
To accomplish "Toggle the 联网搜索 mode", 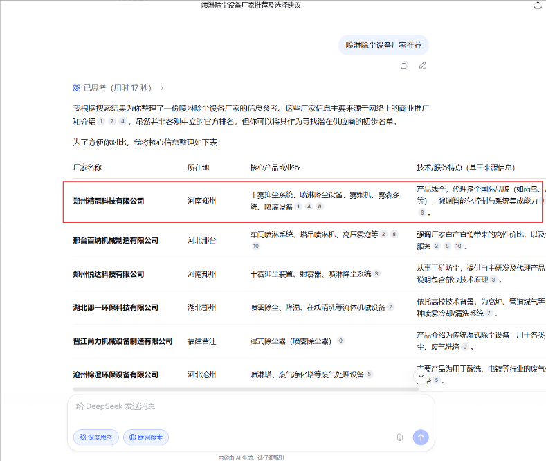I will tap(146, 437).
